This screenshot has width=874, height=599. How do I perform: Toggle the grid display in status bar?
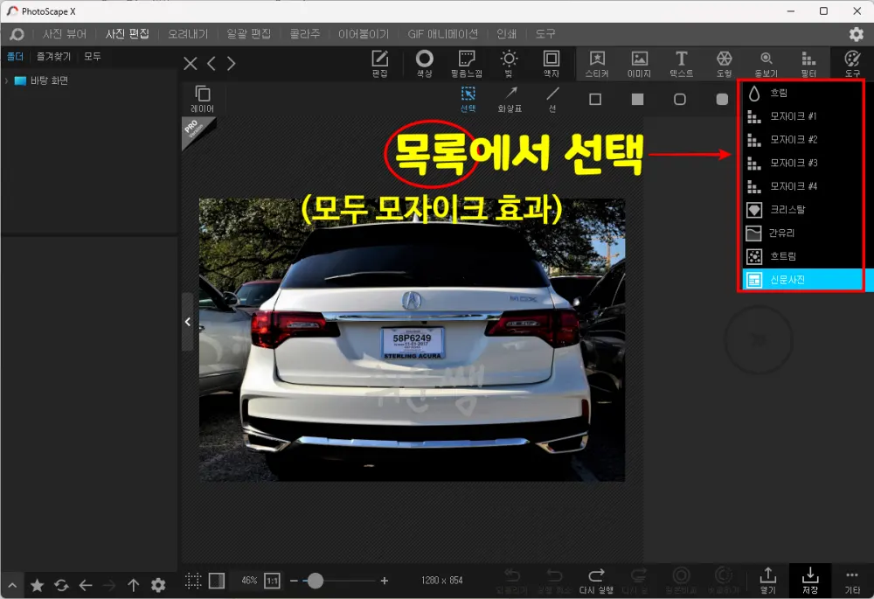click(x=193, y=580)
